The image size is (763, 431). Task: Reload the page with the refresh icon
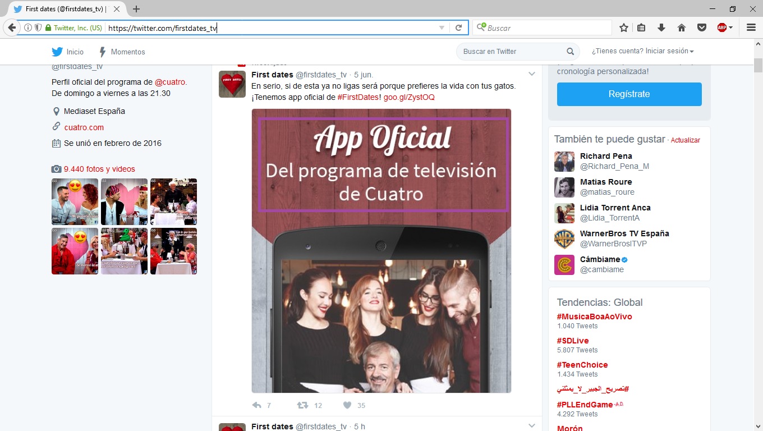[458, 28]
